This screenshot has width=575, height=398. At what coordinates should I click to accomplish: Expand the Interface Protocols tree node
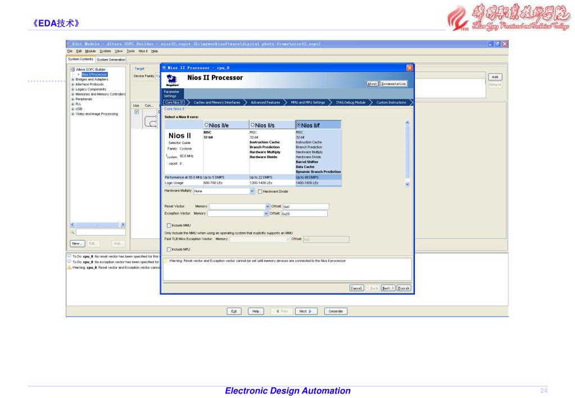(73, 84)
